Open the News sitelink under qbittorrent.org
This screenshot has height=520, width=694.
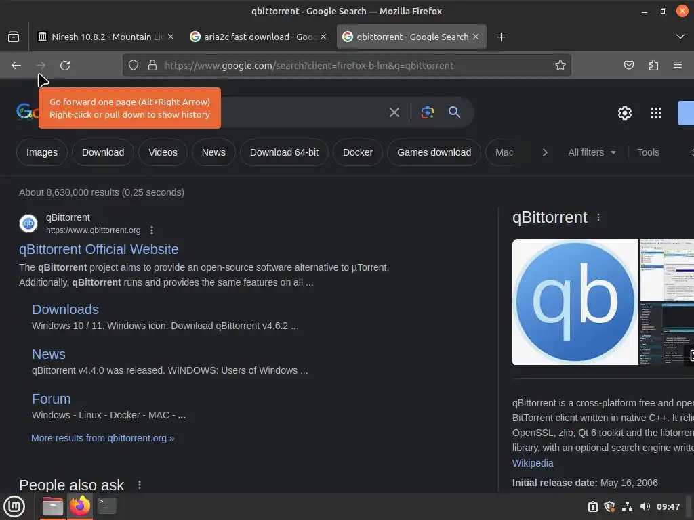click(49, 354)
